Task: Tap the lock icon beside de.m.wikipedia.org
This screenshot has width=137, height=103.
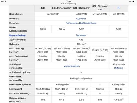Action: (x=61, y=4)
